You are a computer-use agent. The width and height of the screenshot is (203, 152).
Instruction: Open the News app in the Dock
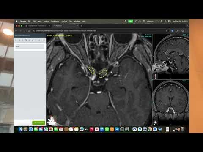[97, 129]
